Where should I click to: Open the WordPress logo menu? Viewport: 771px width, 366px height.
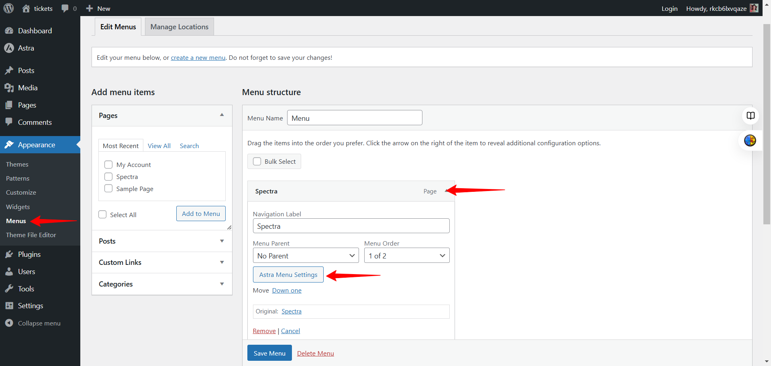click(8, 8)
